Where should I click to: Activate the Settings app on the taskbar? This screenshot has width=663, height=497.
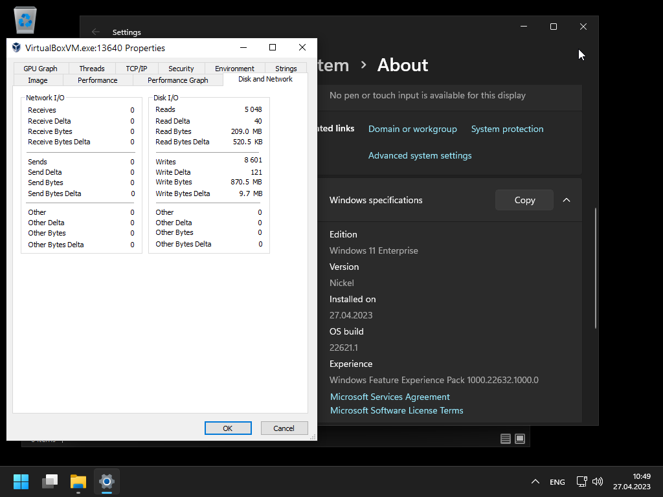coord(107,481)
